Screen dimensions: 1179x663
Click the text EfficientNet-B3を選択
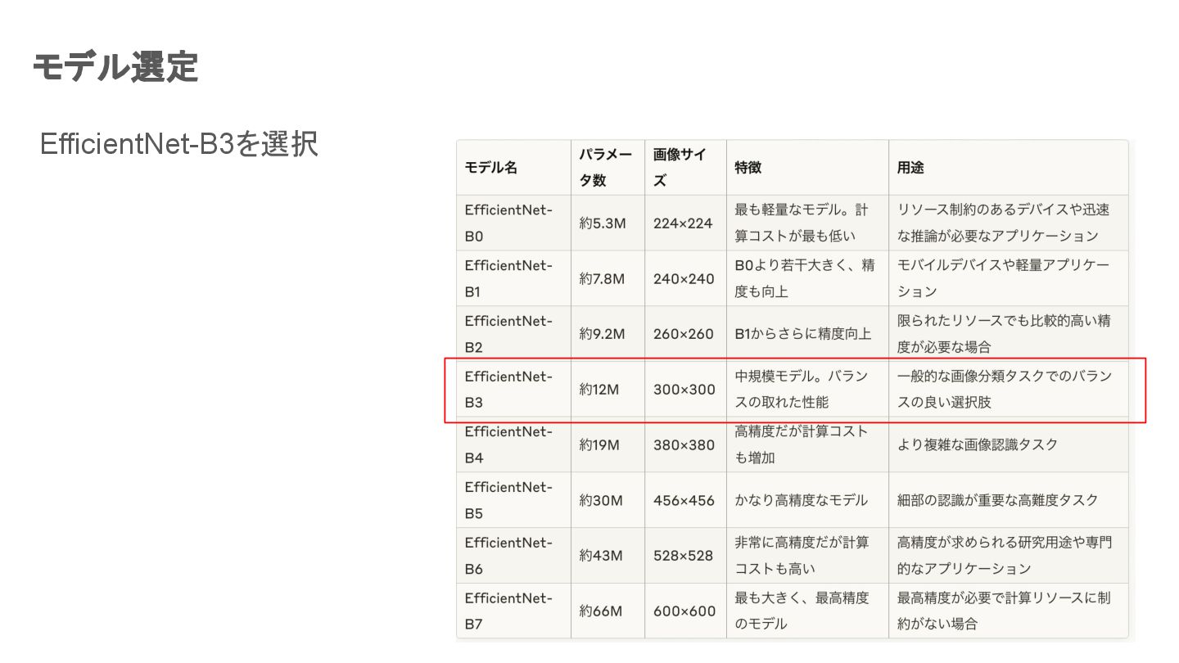(178, 145)
